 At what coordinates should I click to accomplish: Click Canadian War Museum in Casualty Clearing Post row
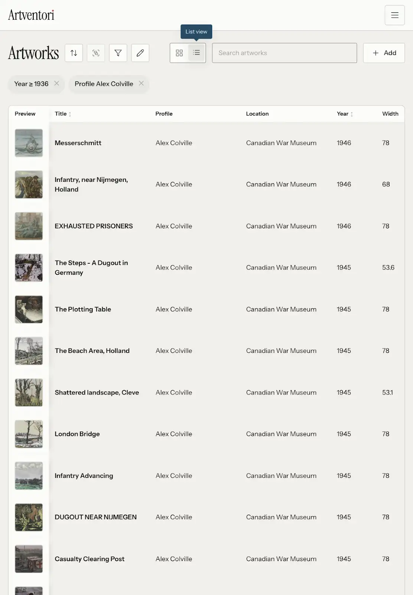tap(281, 559)
